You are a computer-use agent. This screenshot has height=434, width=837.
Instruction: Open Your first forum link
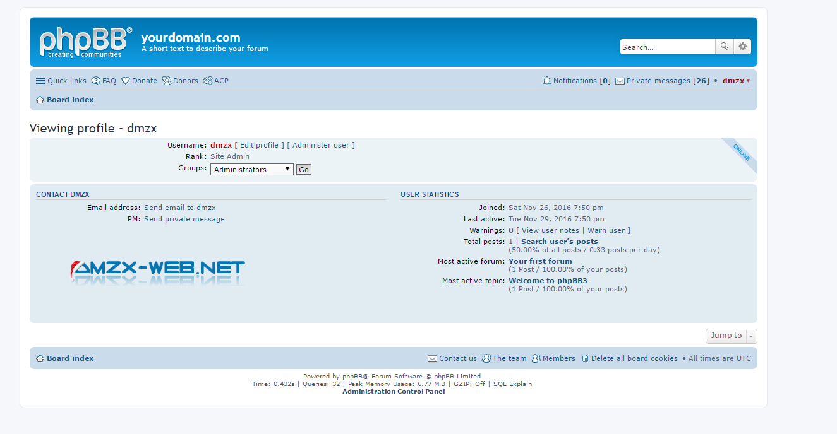coord(540,261)
